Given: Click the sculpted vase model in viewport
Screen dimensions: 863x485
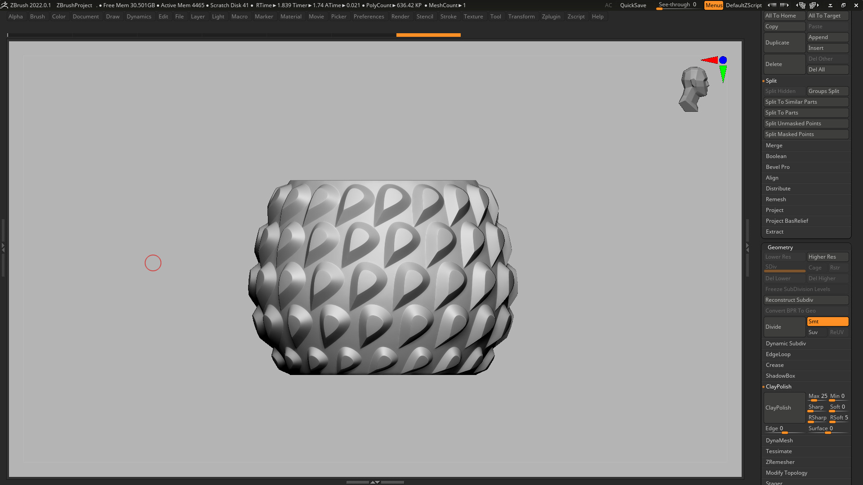Looking at the screenshot, I should 383,278.
